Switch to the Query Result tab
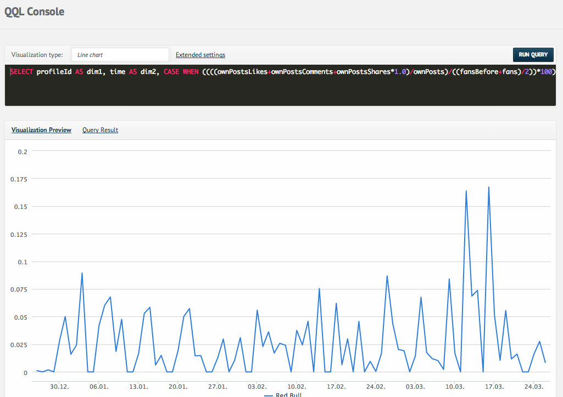The height and width of the screenshot is (397, 563). tap(100, 130)
